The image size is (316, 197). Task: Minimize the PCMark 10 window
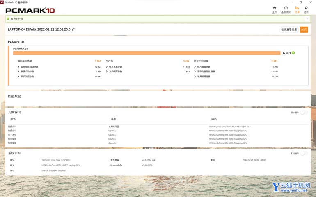point(291,2)
